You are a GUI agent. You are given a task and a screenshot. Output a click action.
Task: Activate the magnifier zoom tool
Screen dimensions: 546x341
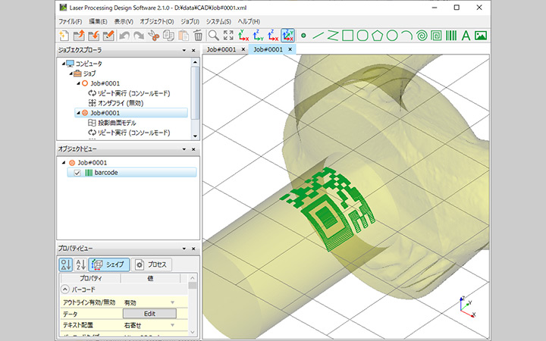pyautogui.click(x=214, y=35)
